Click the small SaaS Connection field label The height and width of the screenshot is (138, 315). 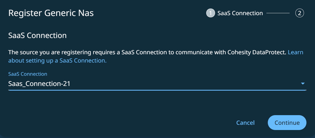28,74
